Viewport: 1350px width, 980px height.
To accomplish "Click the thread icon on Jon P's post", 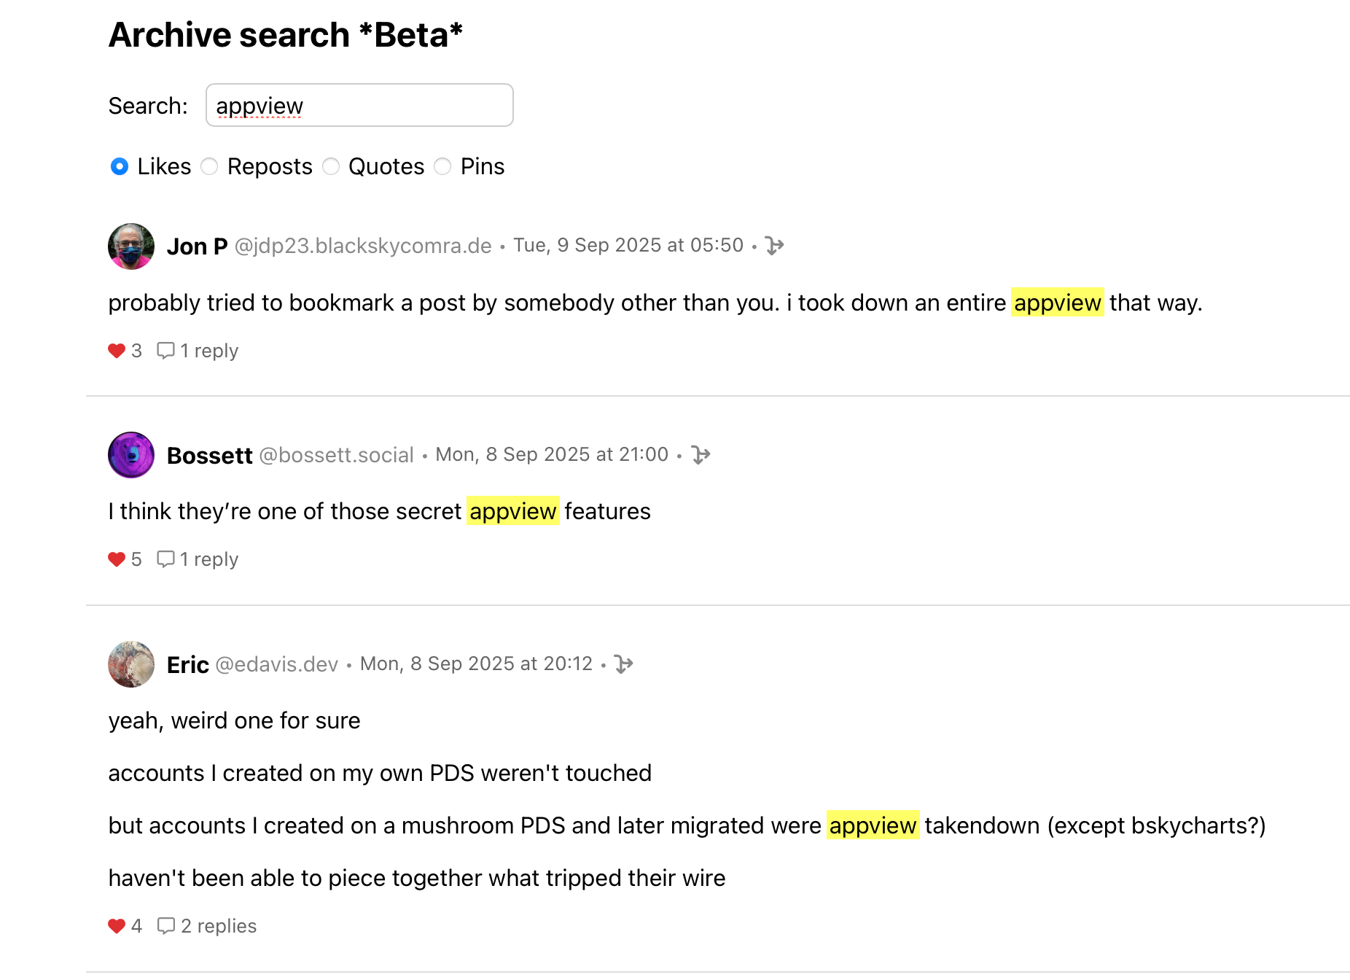I will coord(774,246).
